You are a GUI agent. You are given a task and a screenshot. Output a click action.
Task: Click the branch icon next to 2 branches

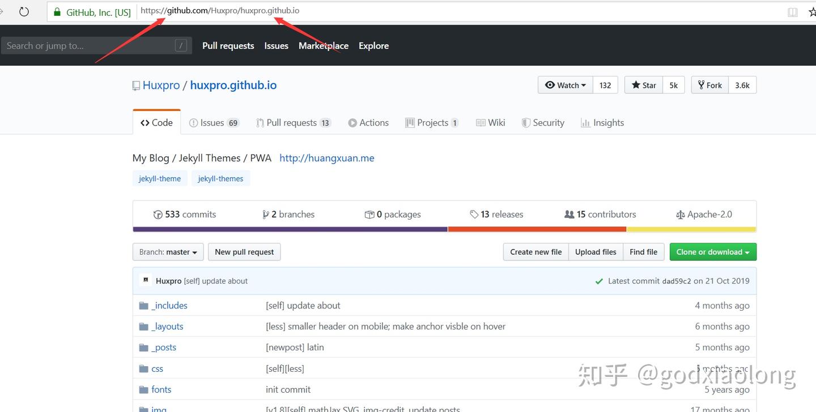pyautogui.click(x=266, y=214)
